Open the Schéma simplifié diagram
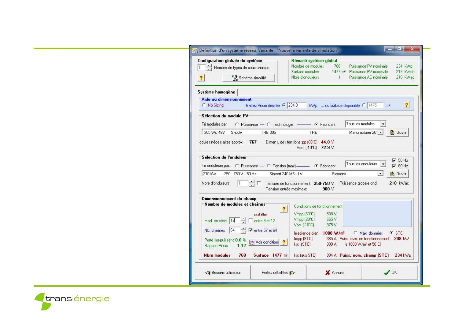Image resolution: width=464 pixels, height=328 pixels. [x=249, y=78]
